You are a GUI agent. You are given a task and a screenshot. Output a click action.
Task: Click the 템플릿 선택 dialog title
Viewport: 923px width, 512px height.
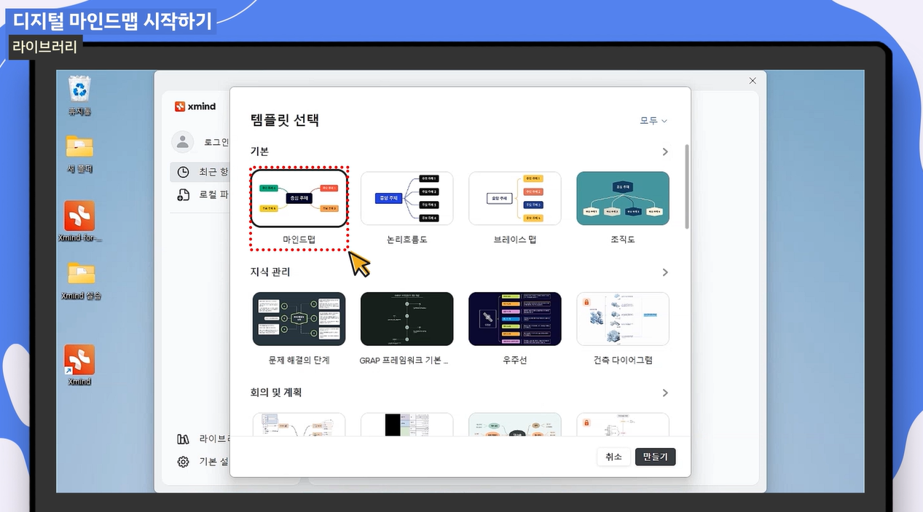[285, 120]
